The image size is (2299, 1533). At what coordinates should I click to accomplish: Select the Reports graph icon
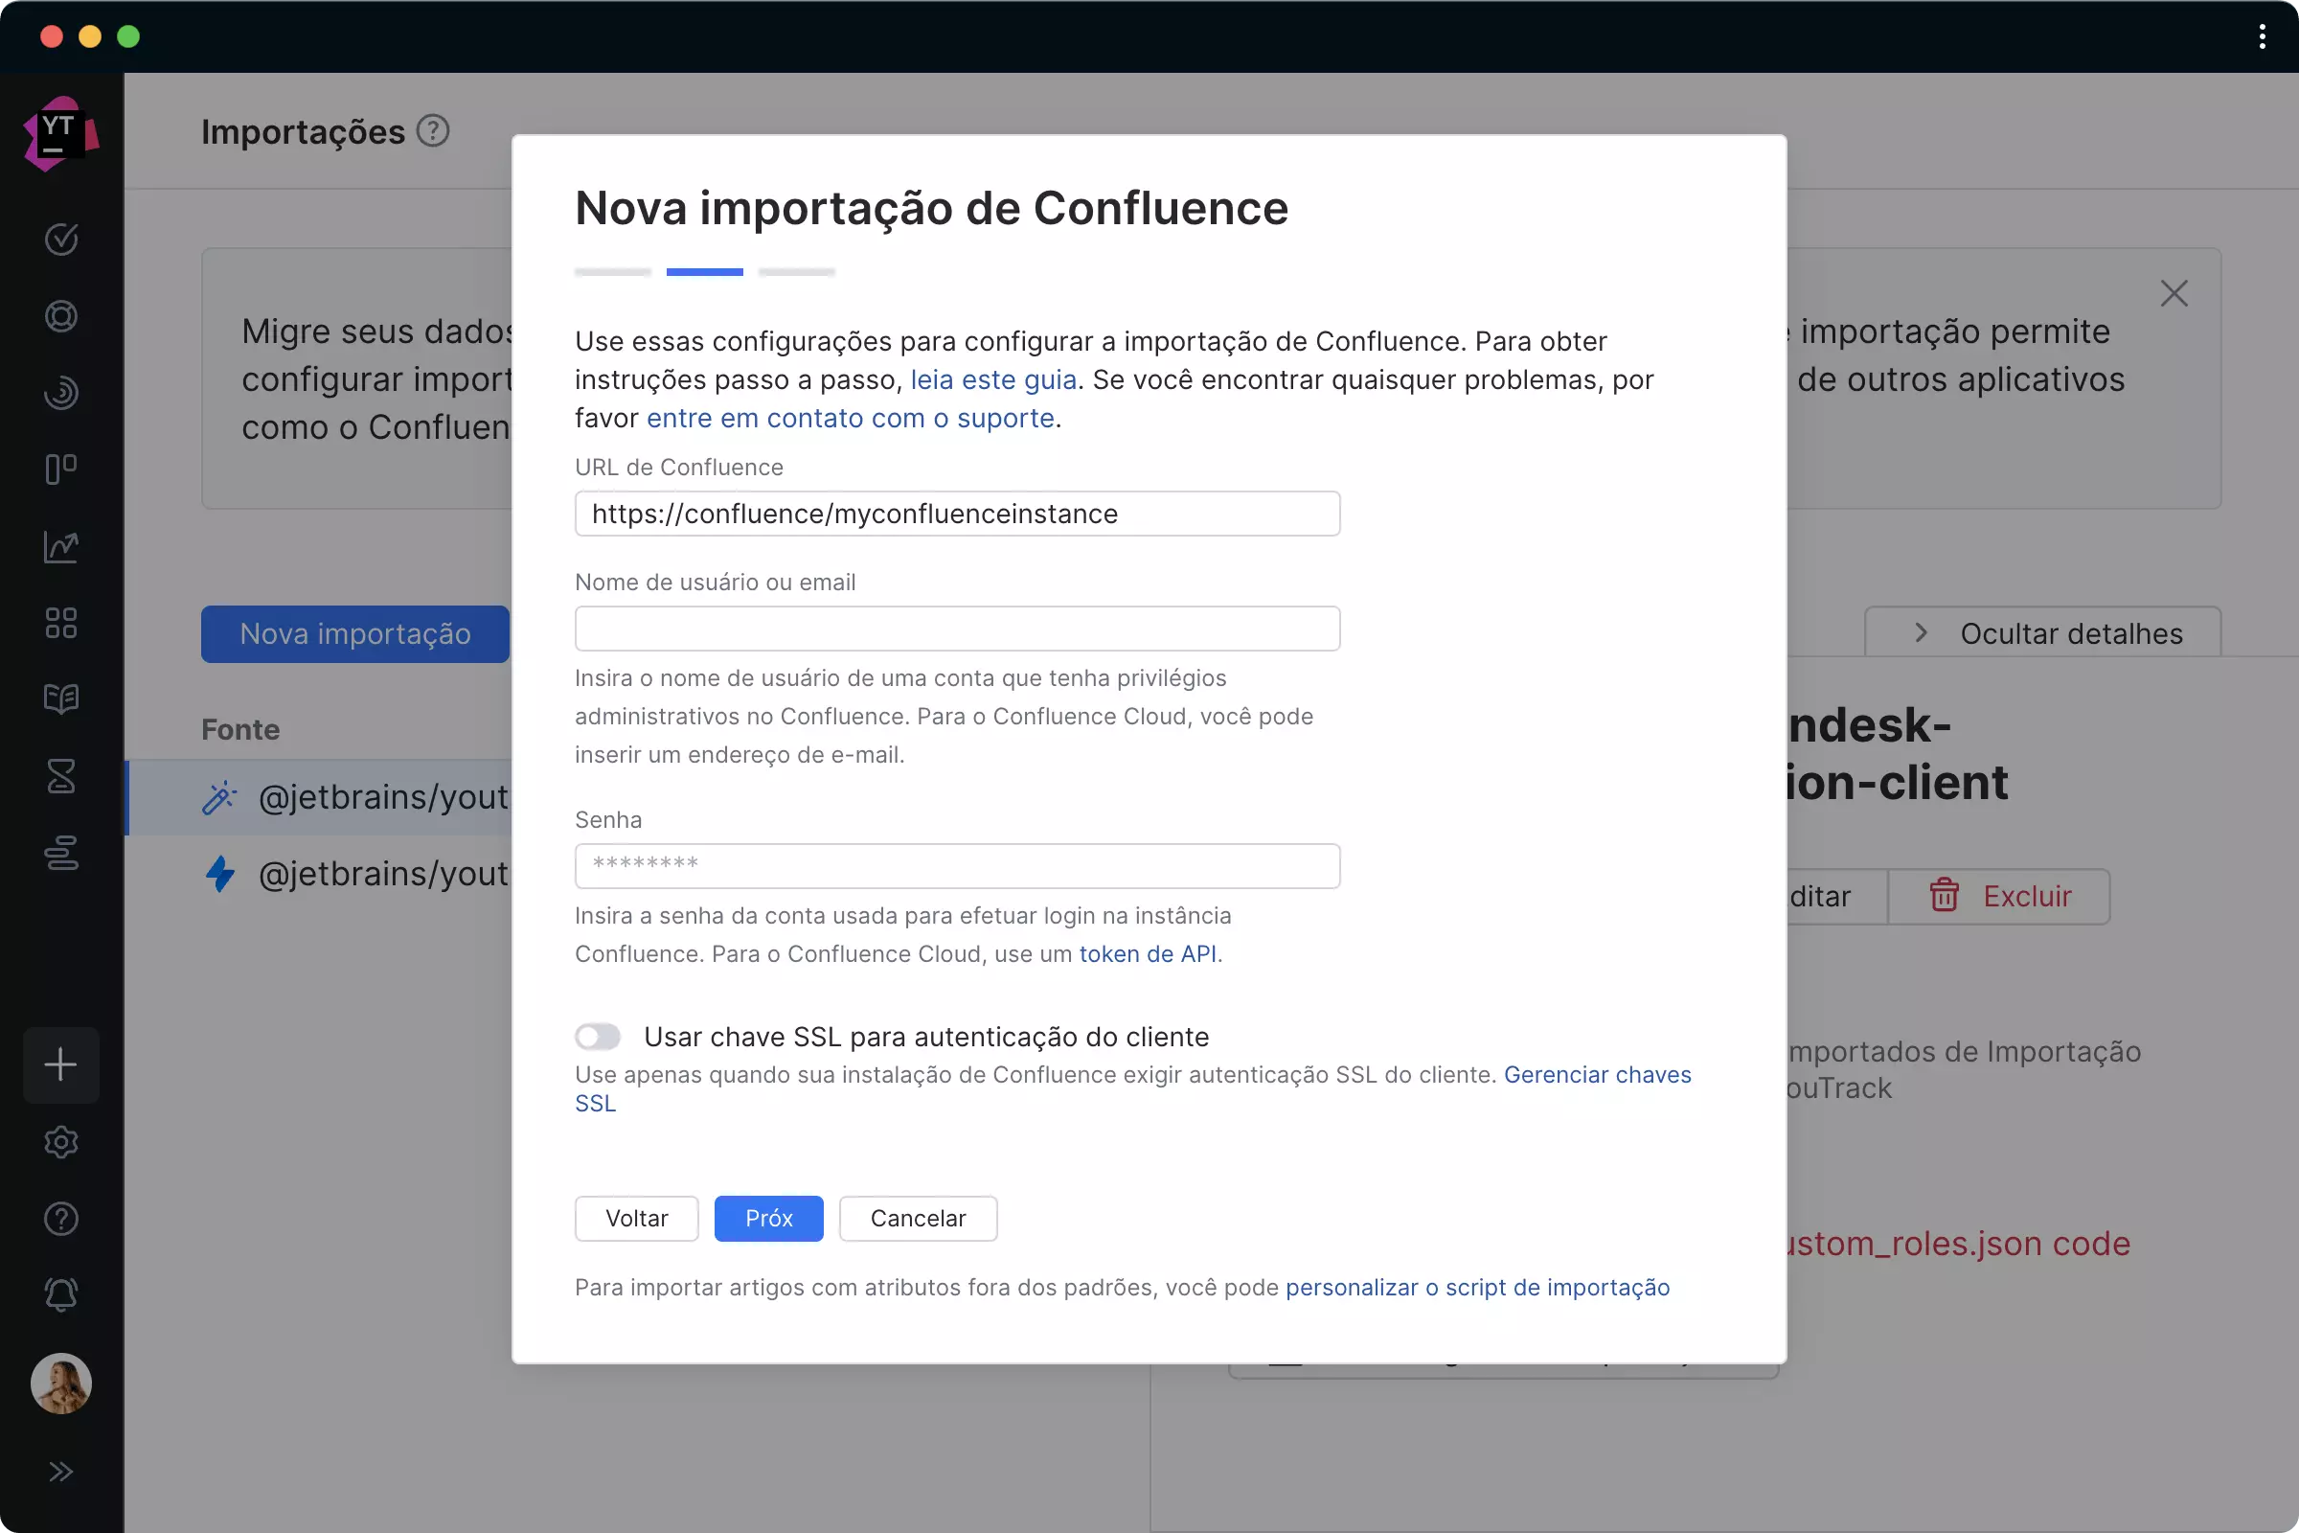pyautogui.click(x=60, y=546)
